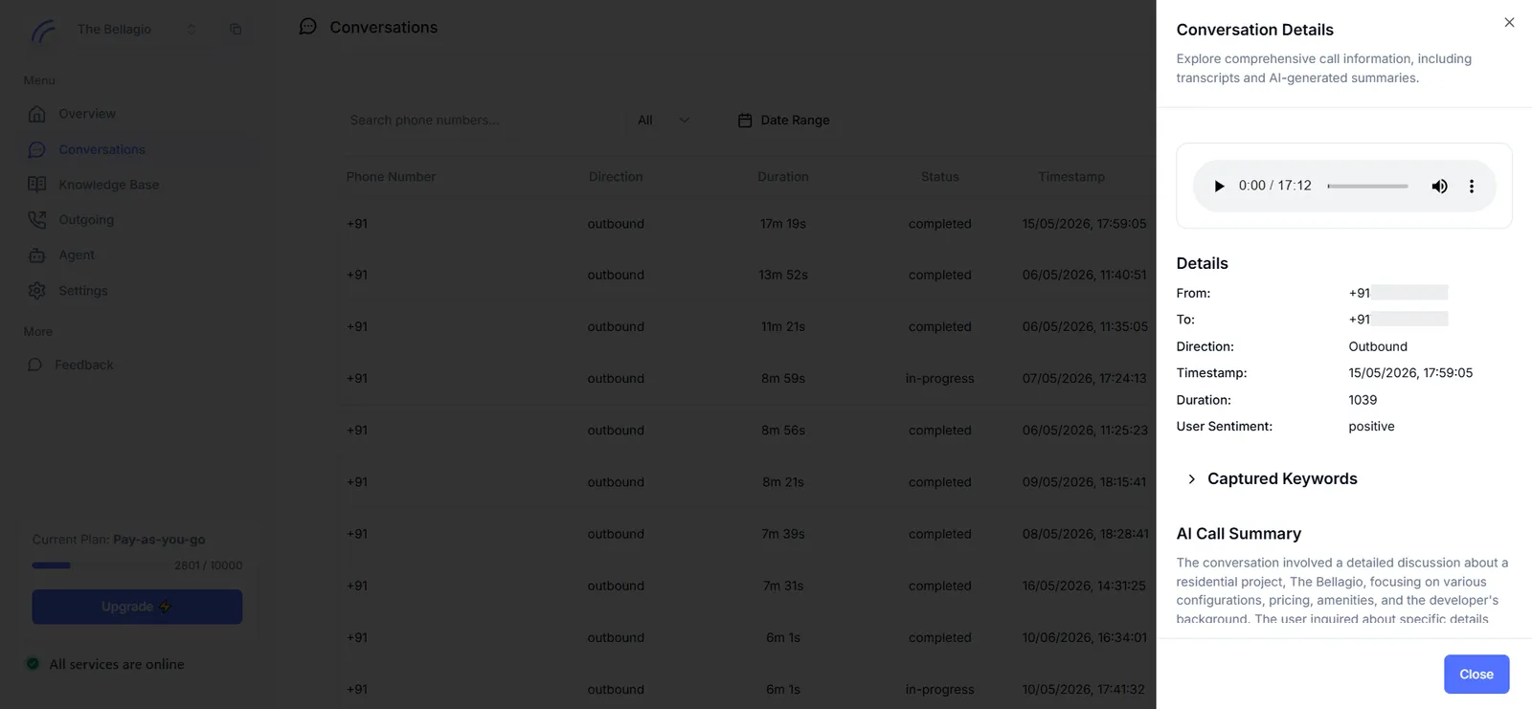Click the Feedback bubble icon
Screen dimensions: 1532x709
(35, 365)
